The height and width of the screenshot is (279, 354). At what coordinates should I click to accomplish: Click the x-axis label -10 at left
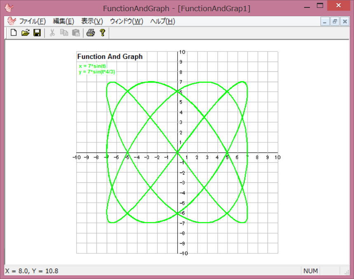[x=77, y=157]
